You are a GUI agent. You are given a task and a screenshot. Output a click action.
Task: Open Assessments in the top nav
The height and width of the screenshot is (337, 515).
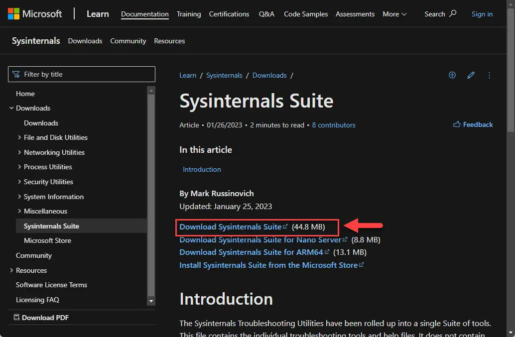355,14
